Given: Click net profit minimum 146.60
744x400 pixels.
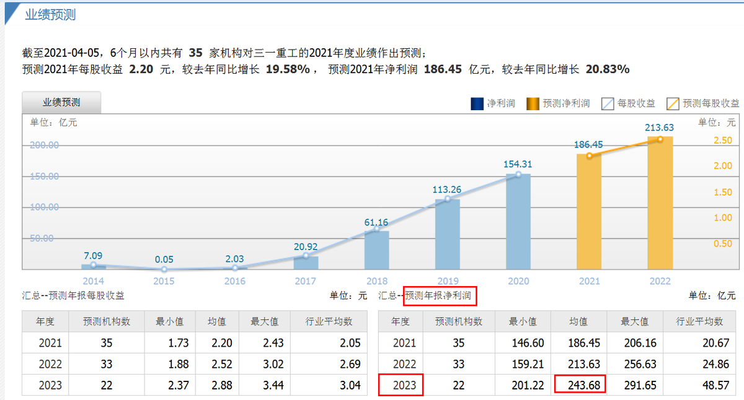Looking at the screenshot, I should (529, 342).
